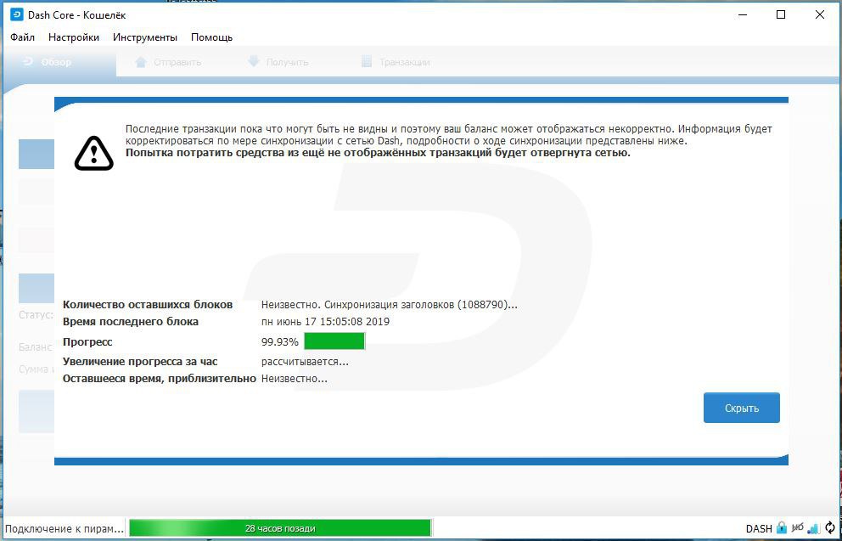842x541 pixels.
Task: Click the list icon on Транзакции tab
Action: 366,62
